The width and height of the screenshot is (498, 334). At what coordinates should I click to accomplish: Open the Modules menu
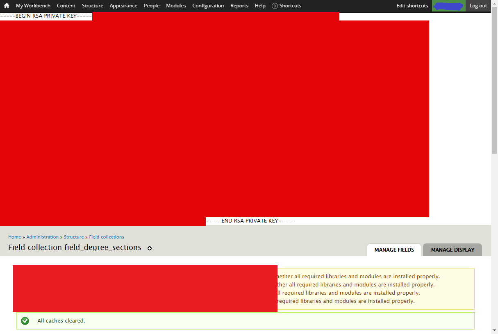pyautogui.click(x=176, y=6)
